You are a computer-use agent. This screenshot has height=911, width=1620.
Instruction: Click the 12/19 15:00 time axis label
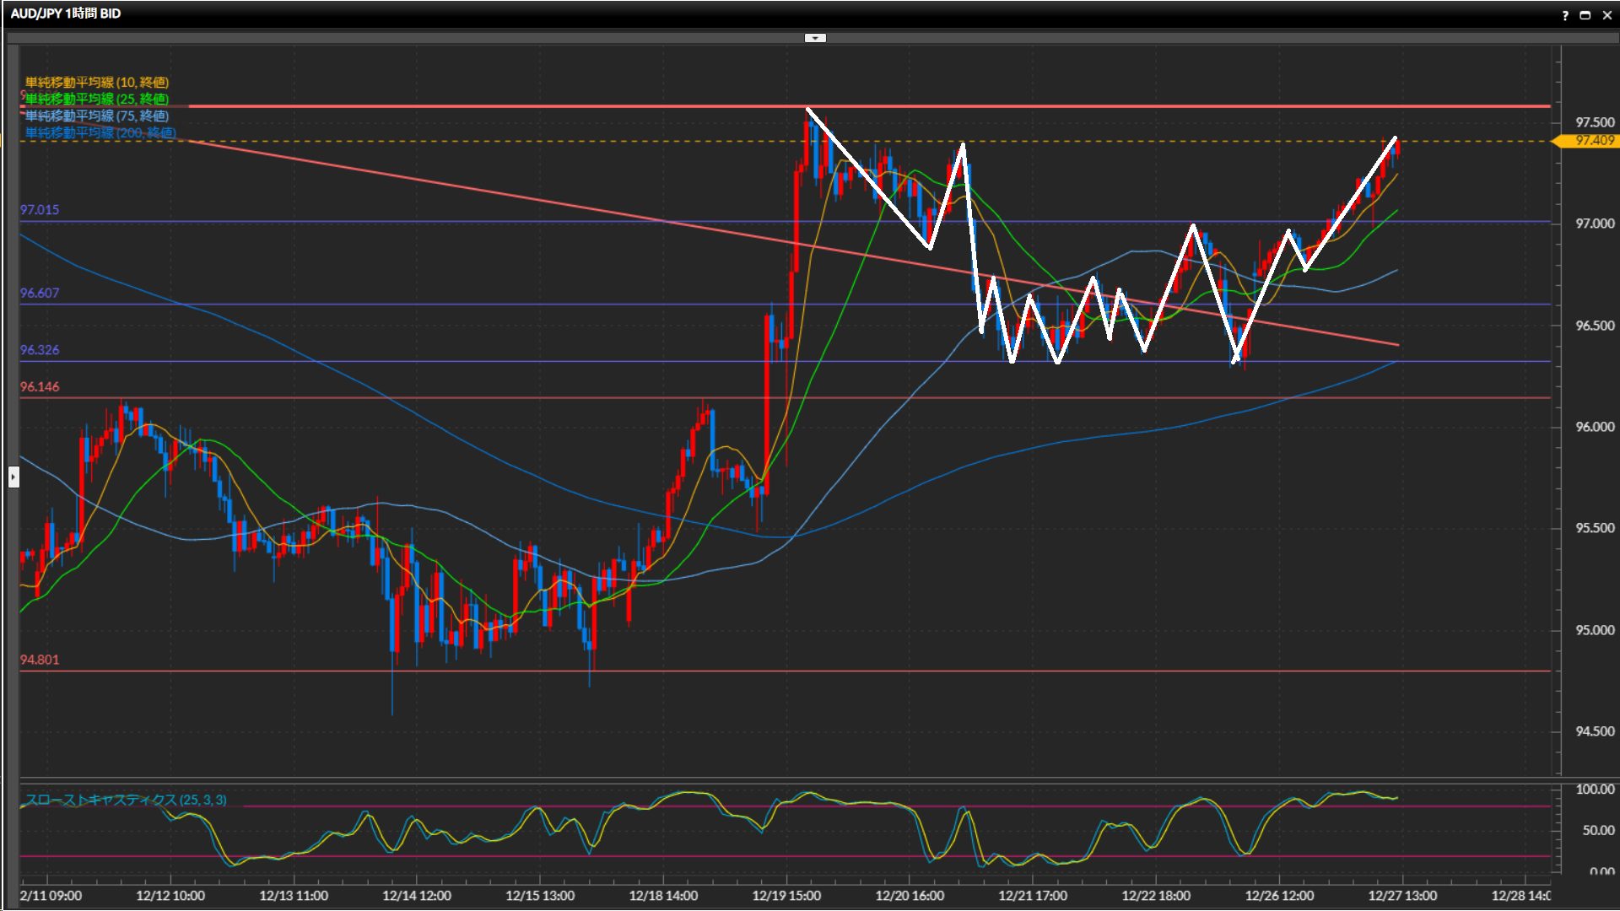tap(786, 895)
